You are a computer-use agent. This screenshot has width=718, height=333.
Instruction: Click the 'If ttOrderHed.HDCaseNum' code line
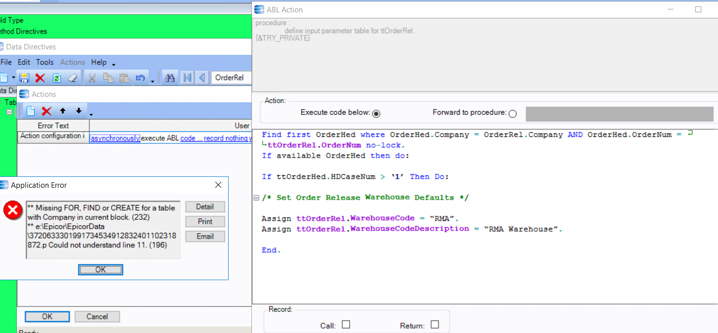(355, 176)
